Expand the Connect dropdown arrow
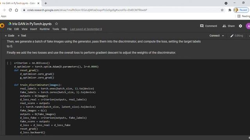 coord(223,36)
